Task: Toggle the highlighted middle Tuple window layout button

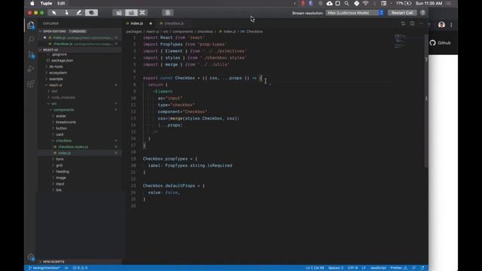Action: (131, 13)
